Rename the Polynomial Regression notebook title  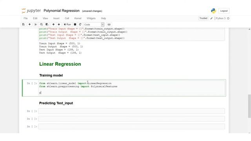[x=62, y=11]
